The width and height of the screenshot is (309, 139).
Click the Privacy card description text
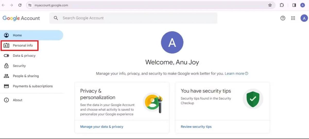tap(107, 110)
